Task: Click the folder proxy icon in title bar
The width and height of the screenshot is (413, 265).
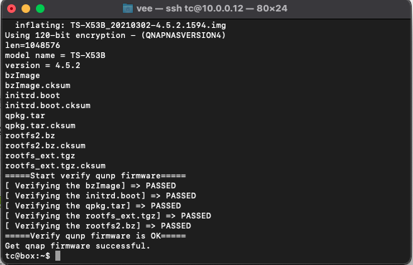Action: [128, 9]
